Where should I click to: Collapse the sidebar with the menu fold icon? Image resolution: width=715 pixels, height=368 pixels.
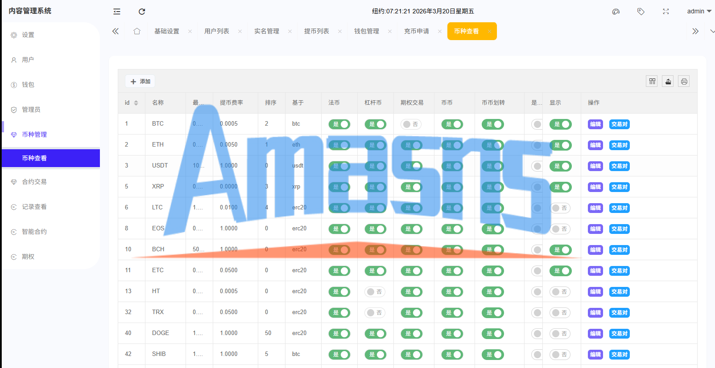pyautogui.click(x=117, y=12)
